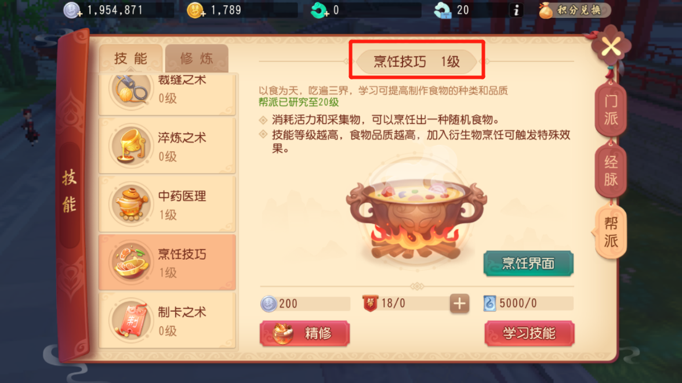Select the 裁缝之术 tailoring skill icon
The width and height of the screenshot is (682, 383).
(130, 90)
